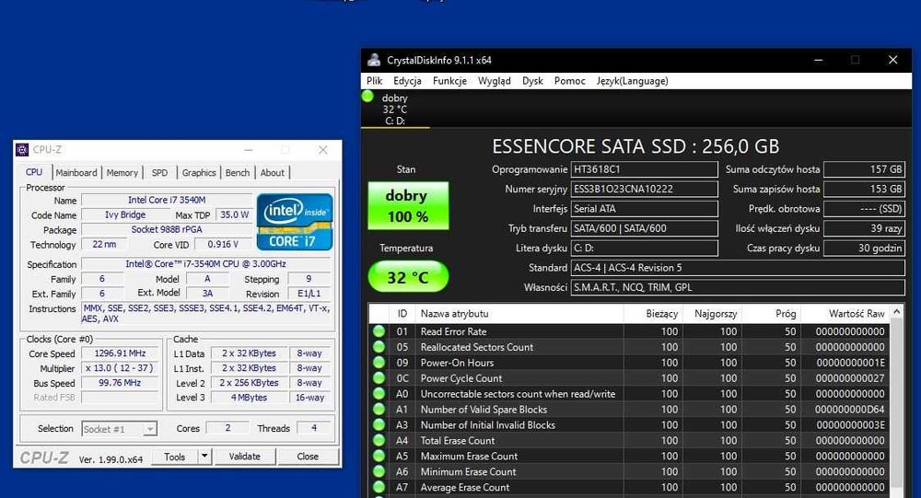
Task: Open the Funkcje menu in CrystalDiskInfo
Action: pyautogui.click(x=450, y=81)
